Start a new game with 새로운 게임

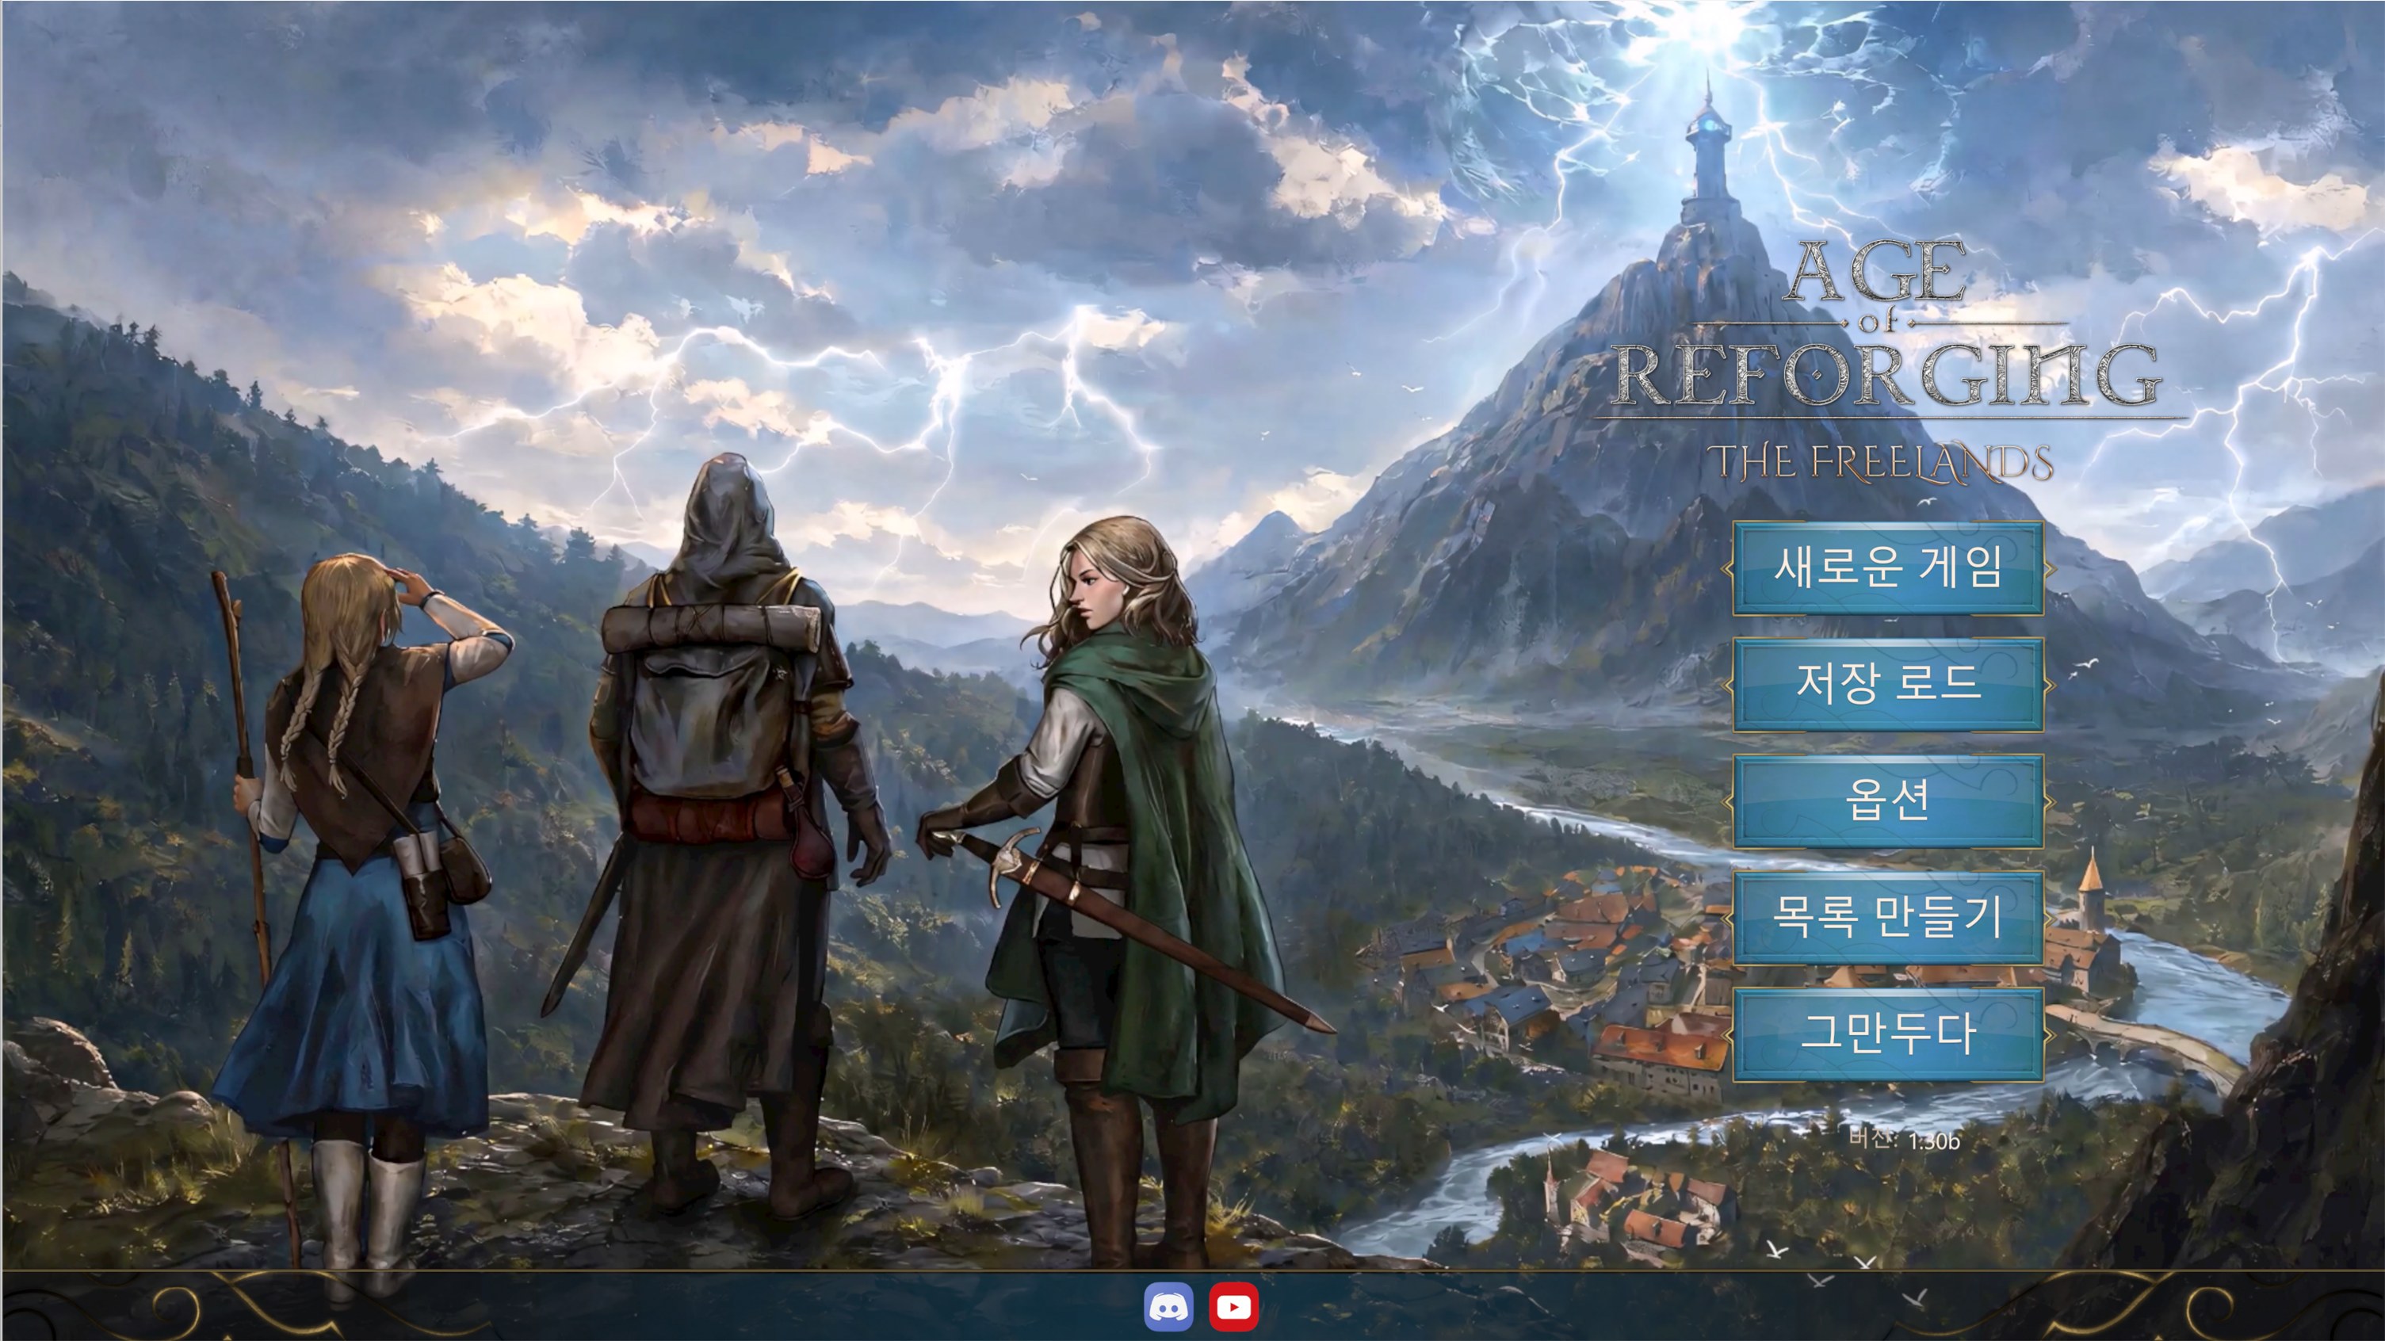tap(1888, 568)
